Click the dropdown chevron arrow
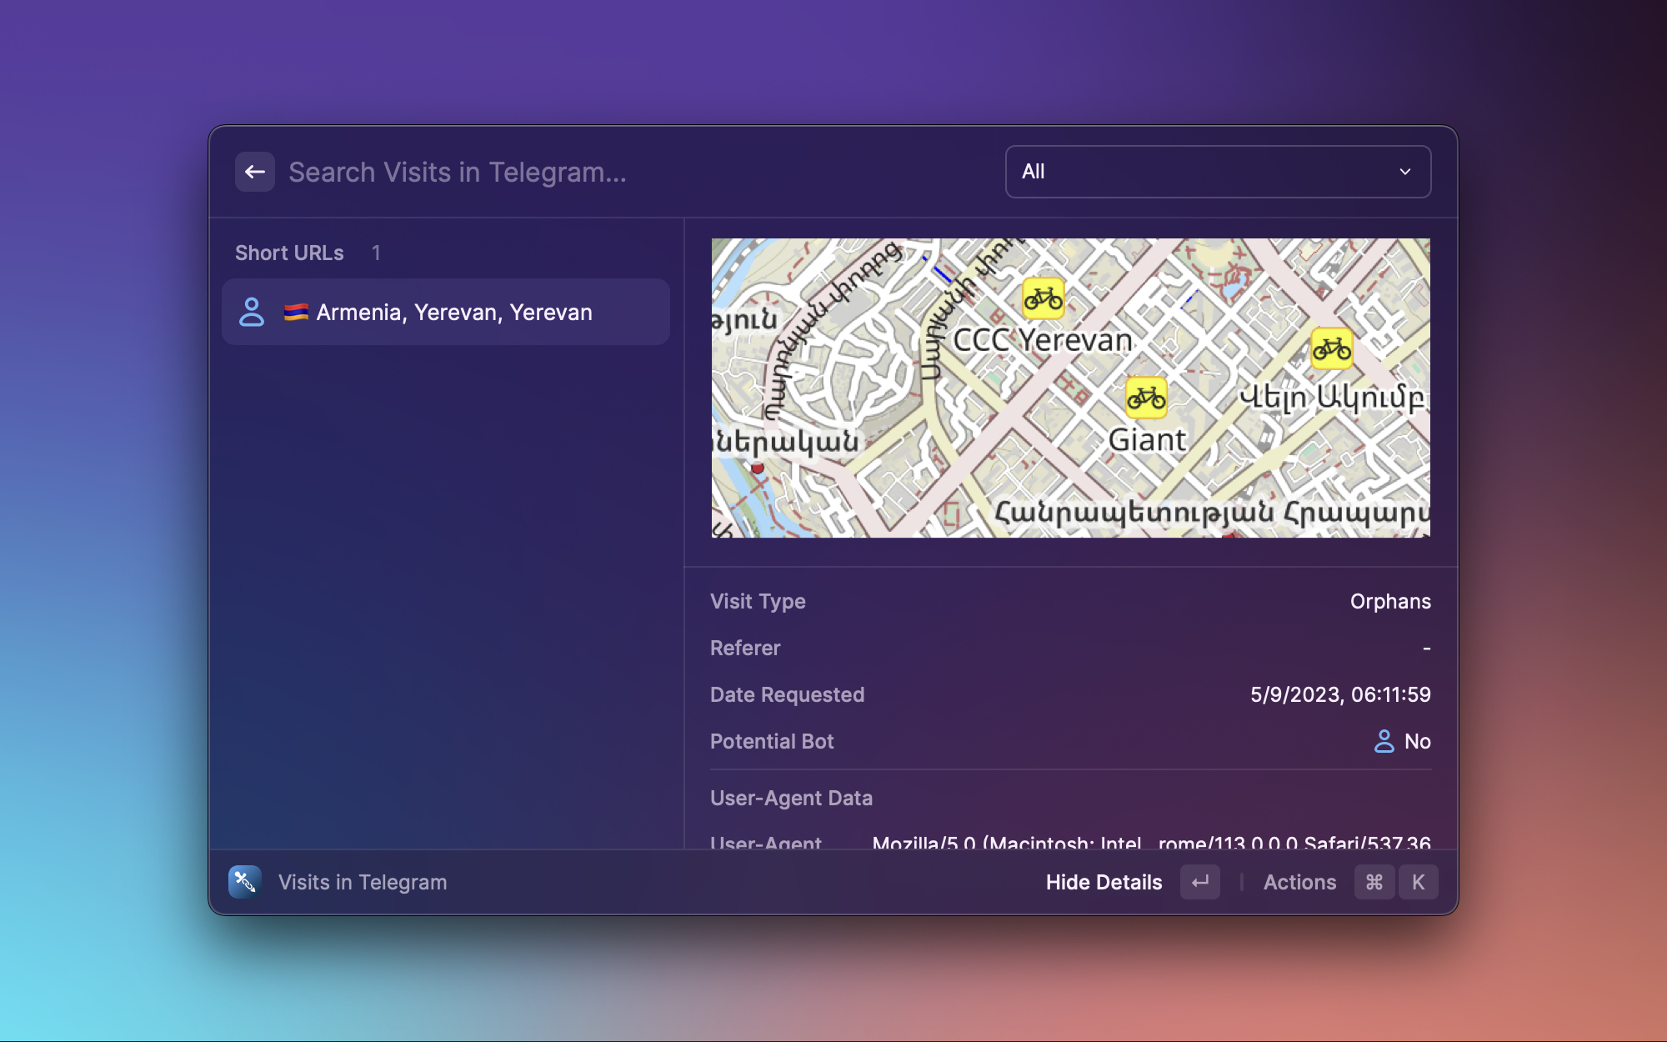This screenshot has height=1042, width=1667. (1405, 172)
